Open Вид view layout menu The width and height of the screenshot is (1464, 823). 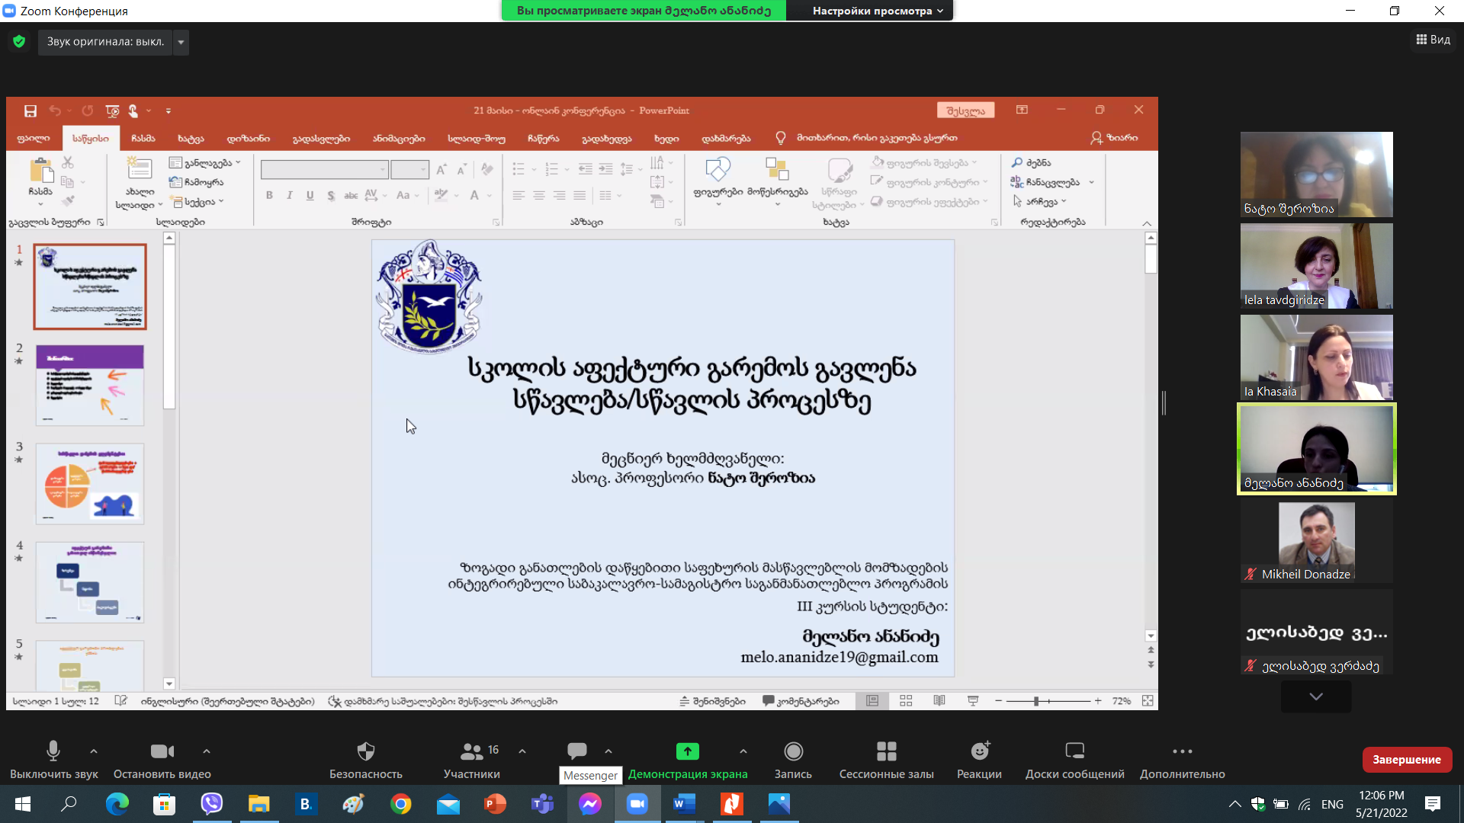1433,40
